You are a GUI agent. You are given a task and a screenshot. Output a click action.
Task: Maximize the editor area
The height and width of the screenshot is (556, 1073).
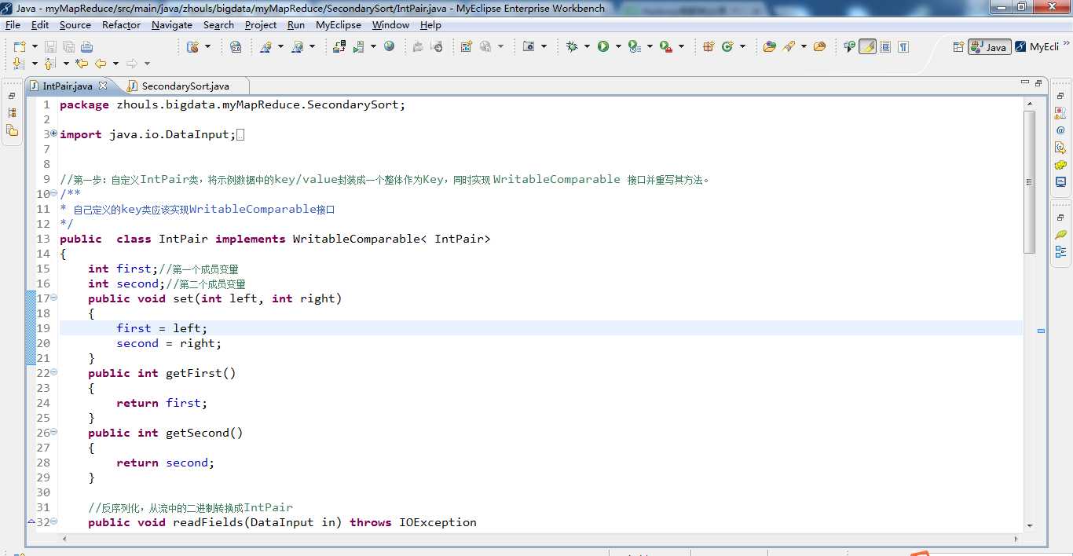1038,82
